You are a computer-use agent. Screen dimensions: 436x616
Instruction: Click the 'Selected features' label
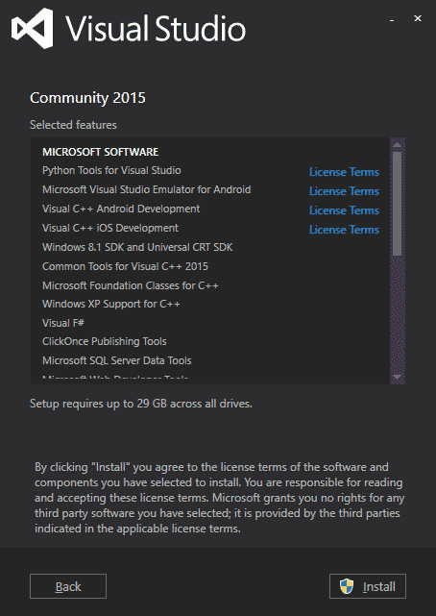click(x=73, y=125)
